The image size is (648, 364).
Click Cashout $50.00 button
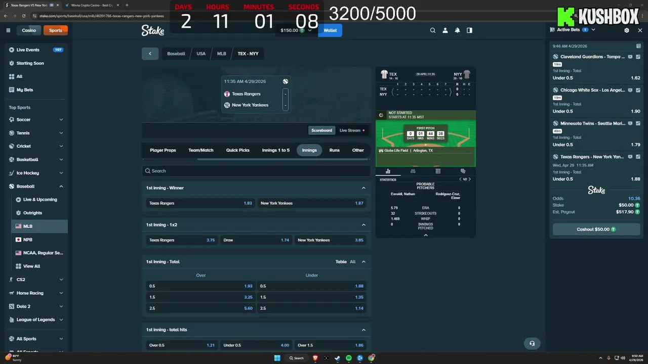596,230
